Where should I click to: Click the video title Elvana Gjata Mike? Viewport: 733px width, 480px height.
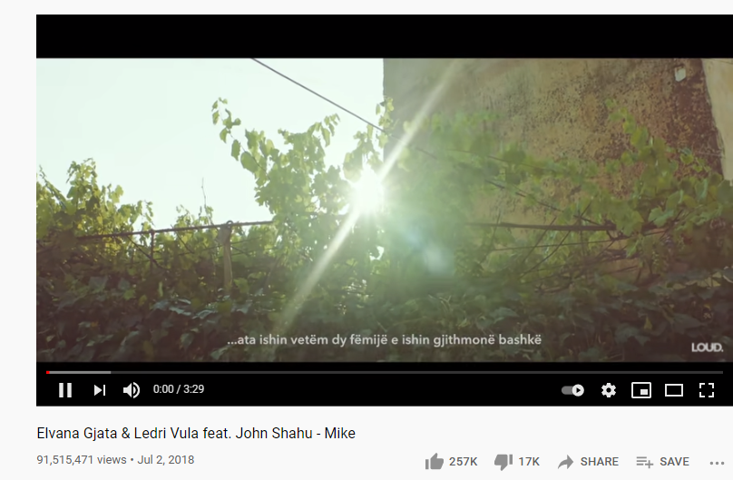click(196, 433)
